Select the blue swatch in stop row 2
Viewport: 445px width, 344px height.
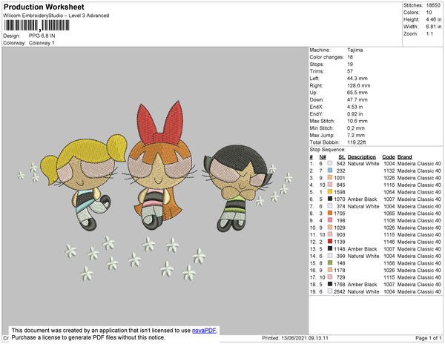pyautogui.click(x=330, y=171)
